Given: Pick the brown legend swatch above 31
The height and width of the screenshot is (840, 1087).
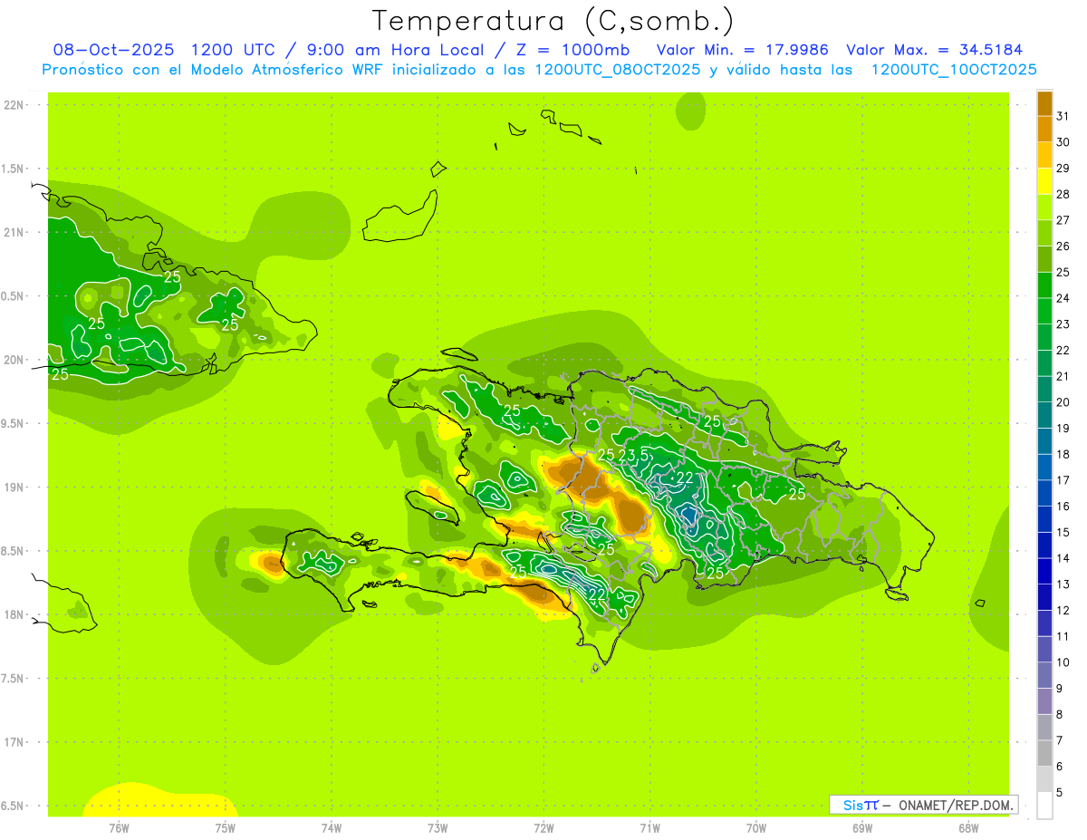Looking at the screenshot, I should point(1044,103).
